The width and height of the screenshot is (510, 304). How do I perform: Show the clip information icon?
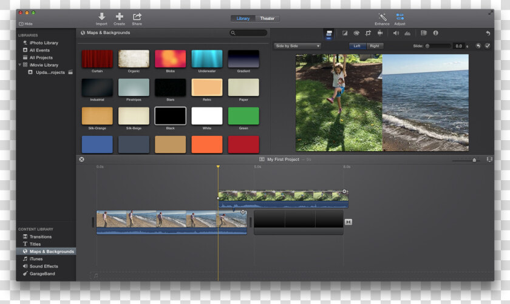click(435, 33)
